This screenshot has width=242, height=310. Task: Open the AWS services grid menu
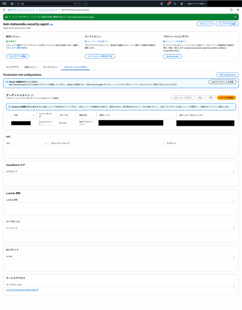[12, 4]
